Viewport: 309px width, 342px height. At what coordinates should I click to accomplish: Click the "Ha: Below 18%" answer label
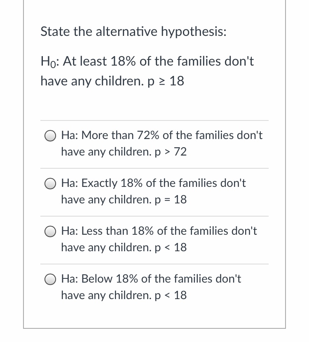151,279
